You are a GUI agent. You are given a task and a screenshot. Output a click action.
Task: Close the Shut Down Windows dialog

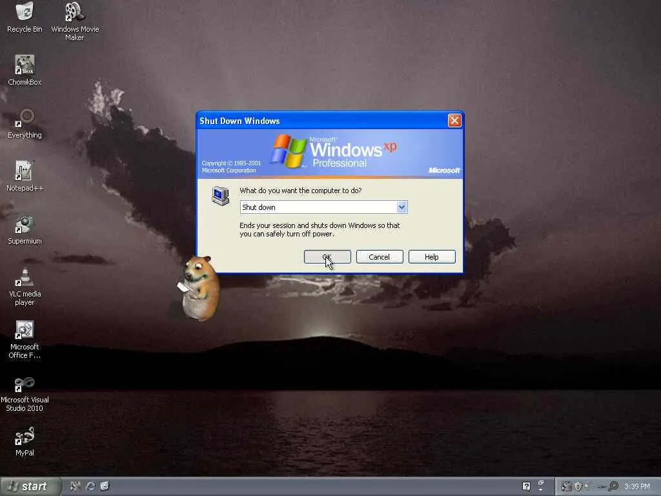(454, 121)
